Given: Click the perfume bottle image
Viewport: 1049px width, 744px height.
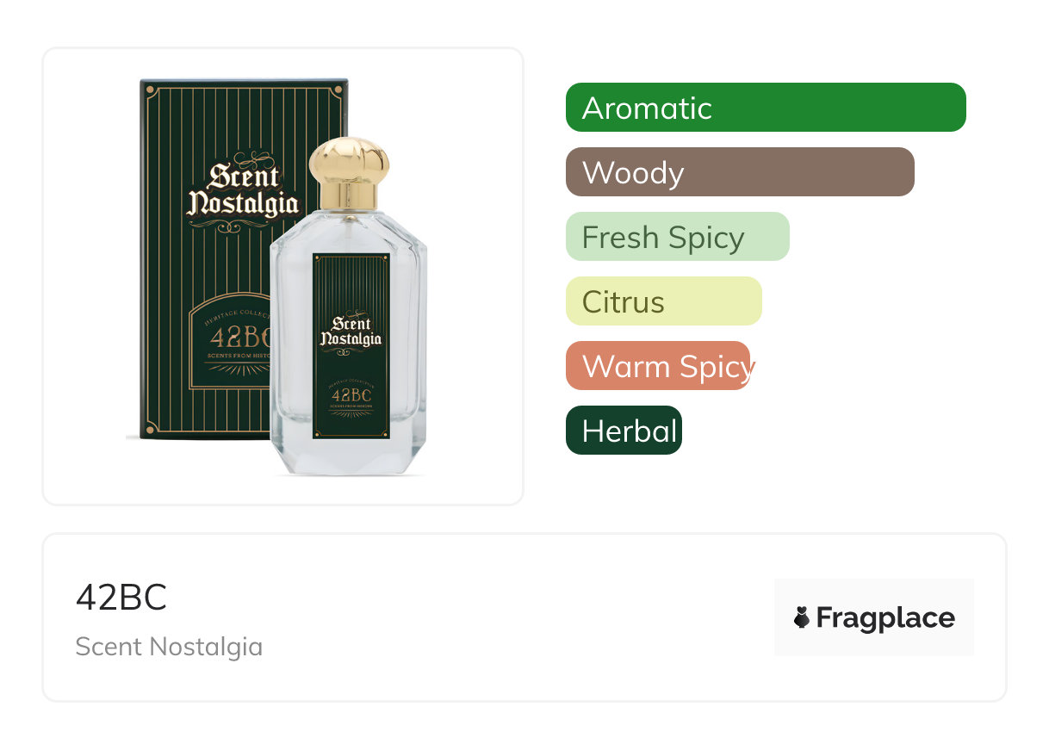Looking at the screenshot, I should tap(349, 307).
